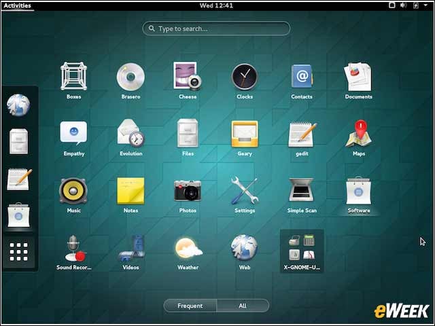Open the Contacts app
The width and height of the screenshot is (435, 326).
pos(302,80)
